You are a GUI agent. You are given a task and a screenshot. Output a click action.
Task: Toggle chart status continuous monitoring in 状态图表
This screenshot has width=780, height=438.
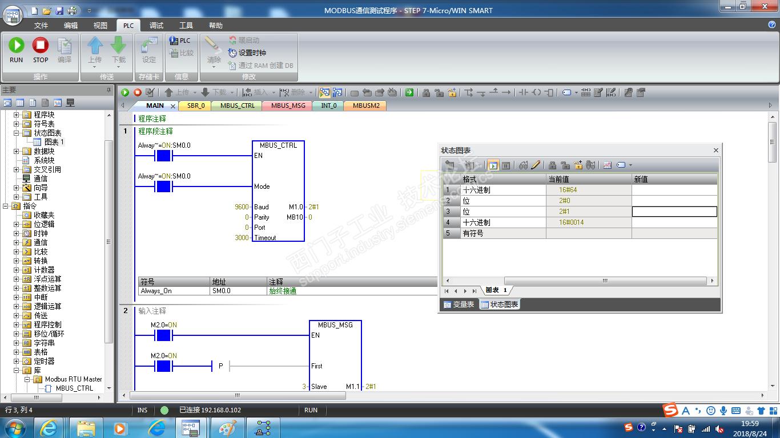[493, 165]
